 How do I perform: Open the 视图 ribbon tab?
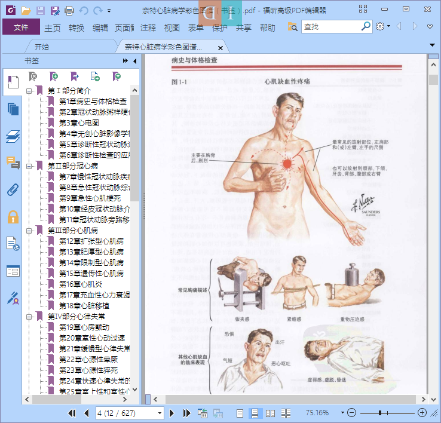click(x=172, y=27)
